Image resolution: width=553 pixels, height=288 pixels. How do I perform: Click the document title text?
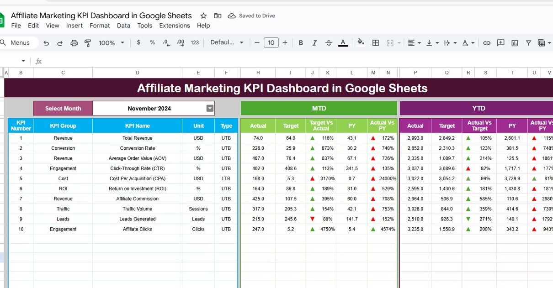[x=101, y=16]
